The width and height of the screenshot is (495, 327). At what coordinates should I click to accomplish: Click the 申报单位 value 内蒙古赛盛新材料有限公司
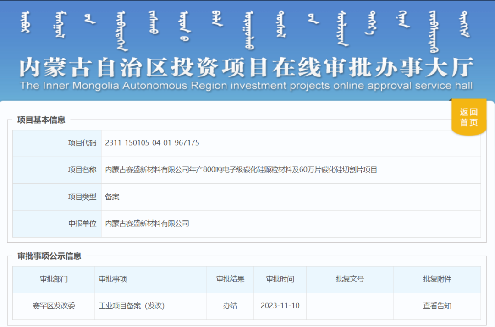pyautogui.click(x=147, y=223)
